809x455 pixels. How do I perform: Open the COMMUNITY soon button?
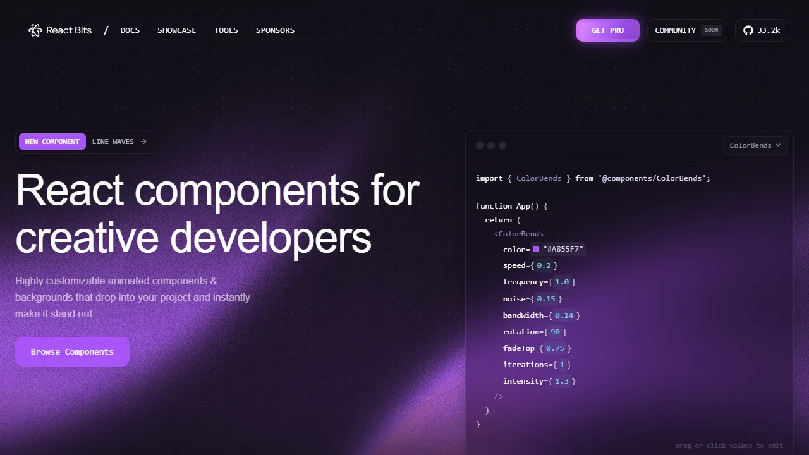point(688,30)
